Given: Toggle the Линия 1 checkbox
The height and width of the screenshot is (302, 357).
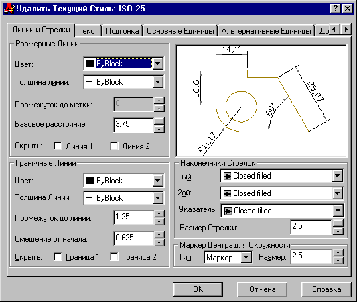Looking at the screenshot, I should (58, 146).
